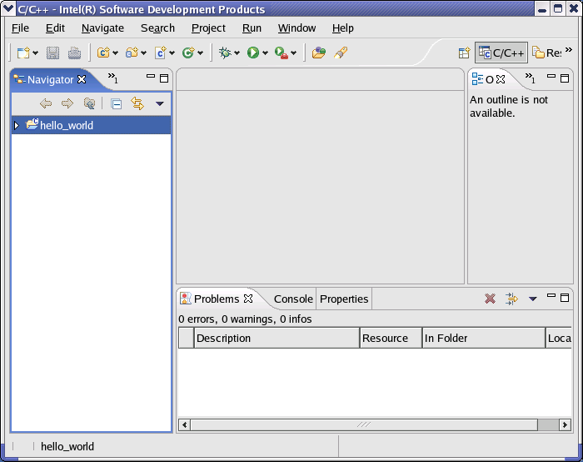583x462 pixels.
Task: Click the New wizard icon in toolbar
Action: pyautogui.click(x=23, y=53)
